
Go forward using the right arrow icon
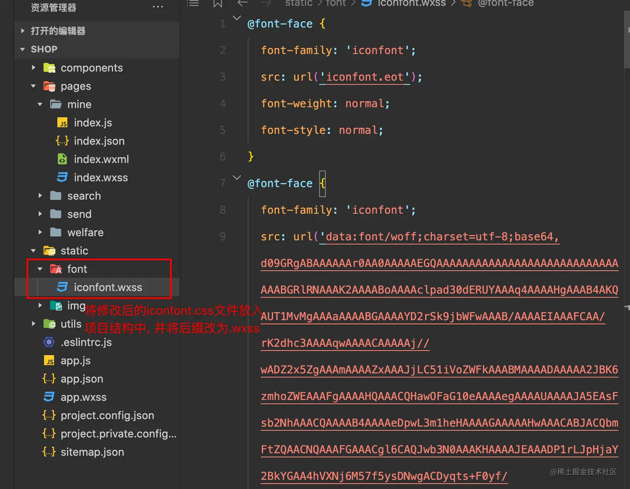tap(266, 3)
